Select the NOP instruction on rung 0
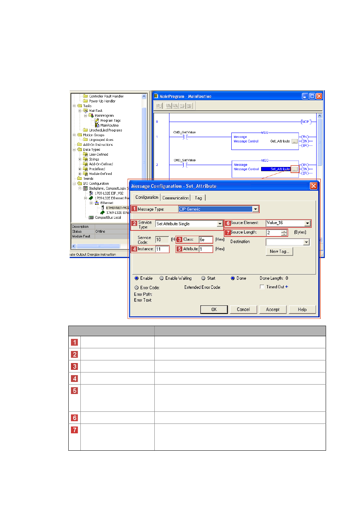360x510 pixels. click(305, 122)
